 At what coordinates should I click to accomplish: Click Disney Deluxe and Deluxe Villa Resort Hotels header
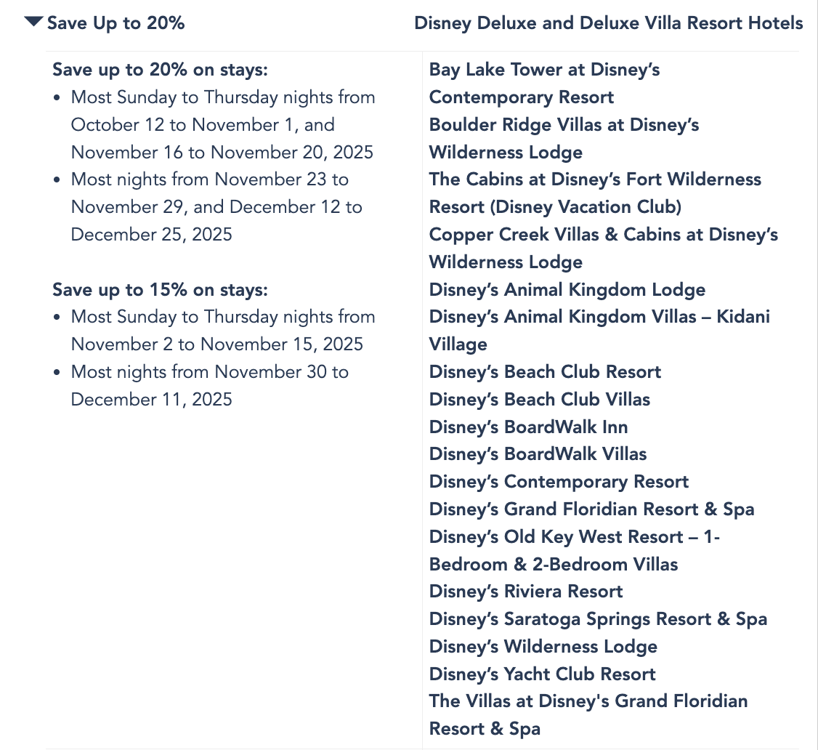608,23
